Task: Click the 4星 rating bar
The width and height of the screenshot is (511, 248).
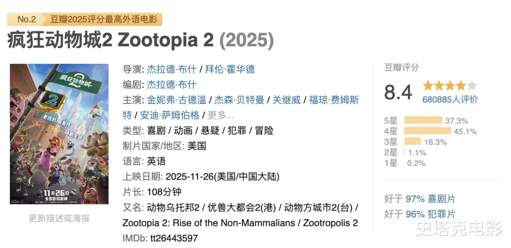Action: click(x=427, y=131)
